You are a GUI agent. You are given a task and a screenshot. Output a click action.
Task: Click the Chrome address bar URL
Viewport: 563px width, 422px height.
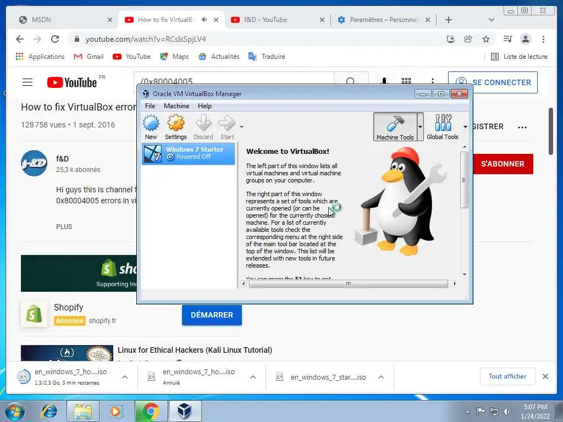coord(145,39)
